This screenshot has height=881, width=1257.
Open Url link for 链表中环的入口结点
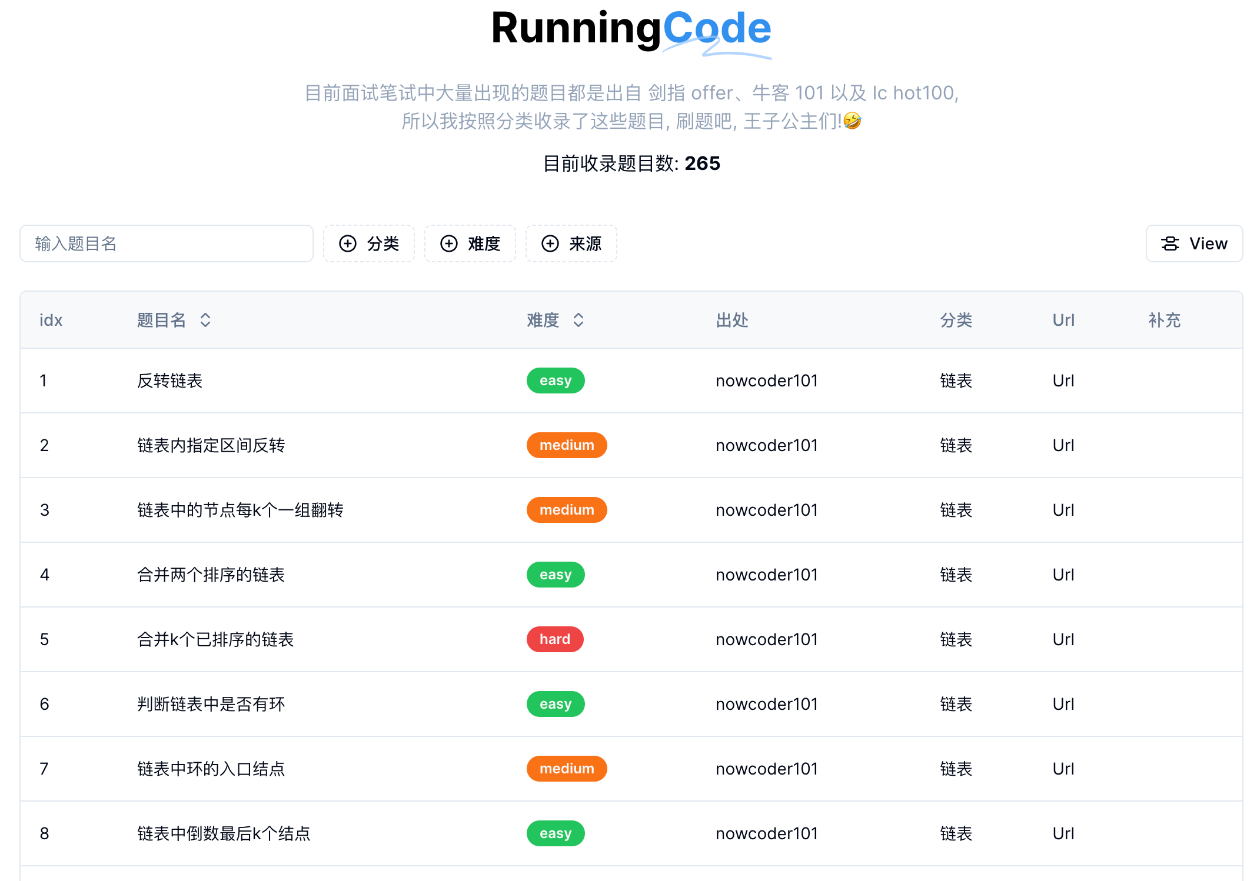(1063, 769)
